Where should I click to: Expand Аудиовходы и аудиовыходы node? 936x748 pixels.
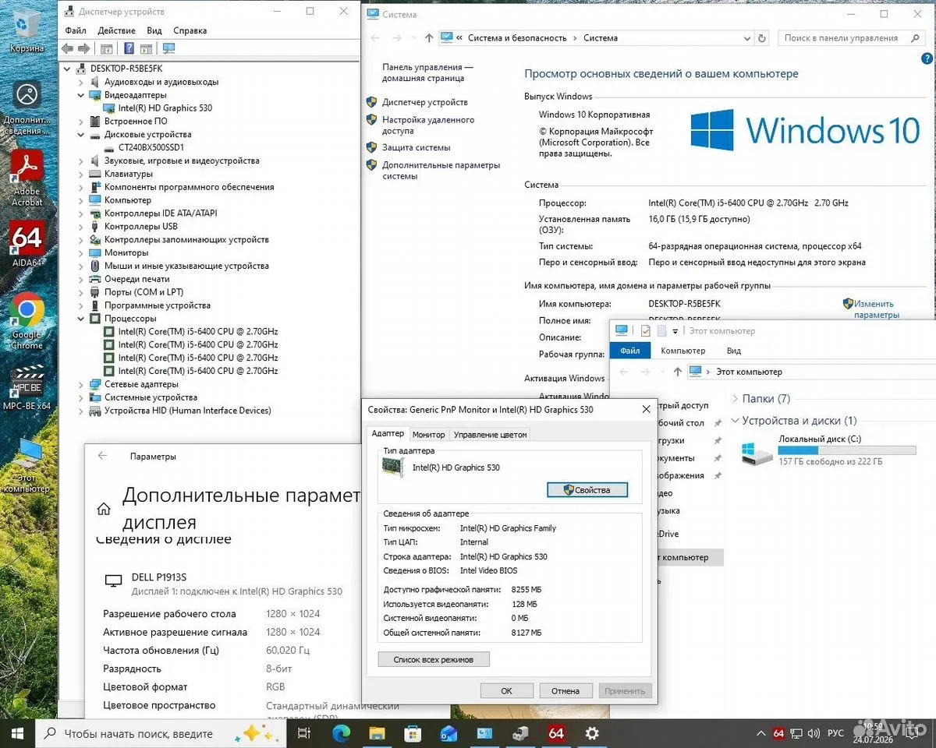point(81,82)
